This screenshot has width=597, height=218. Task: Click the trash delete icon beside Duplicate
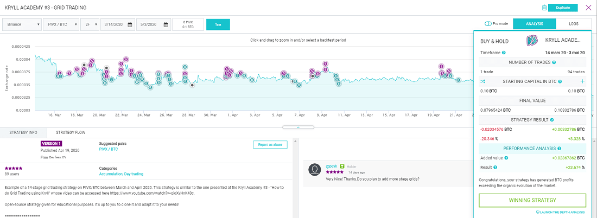point(544,7)
